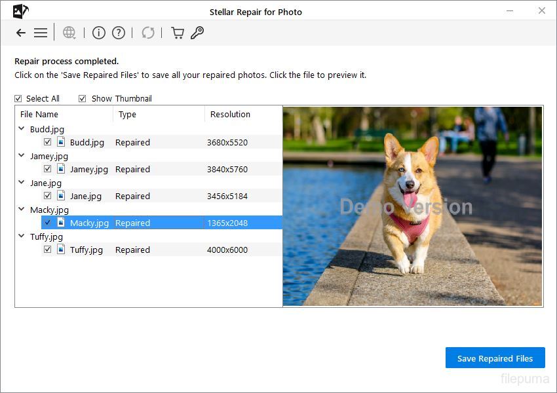The image size is (557, 393).
Task: Click the globe language icon
Action: point(69,33)
